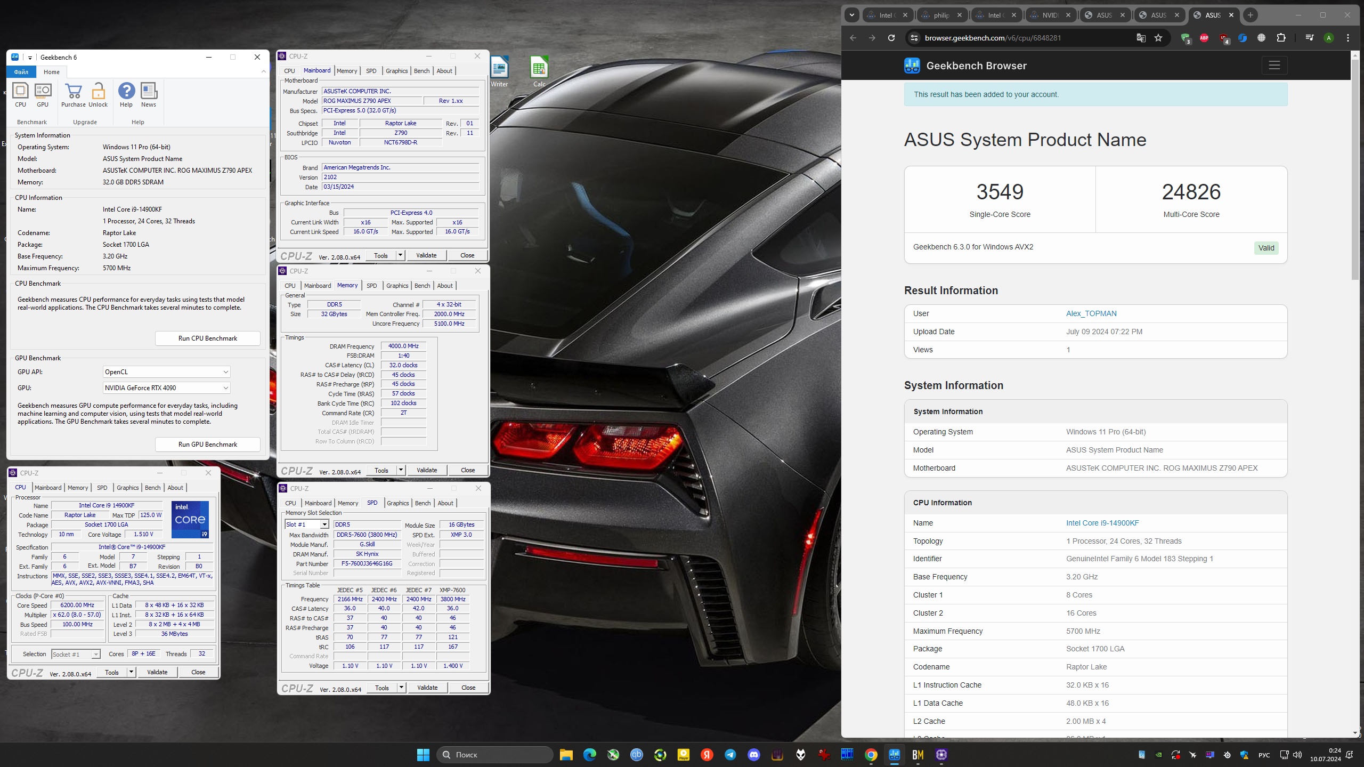Switch to Graphics tab in CPU-Z Memory window

(397, 286)
